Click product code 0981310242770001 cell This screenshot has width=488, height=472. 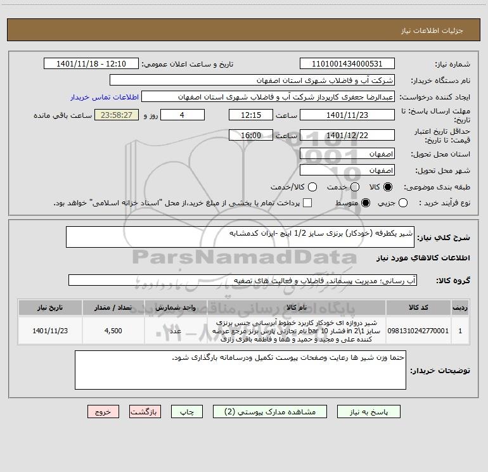click(418, 331)
